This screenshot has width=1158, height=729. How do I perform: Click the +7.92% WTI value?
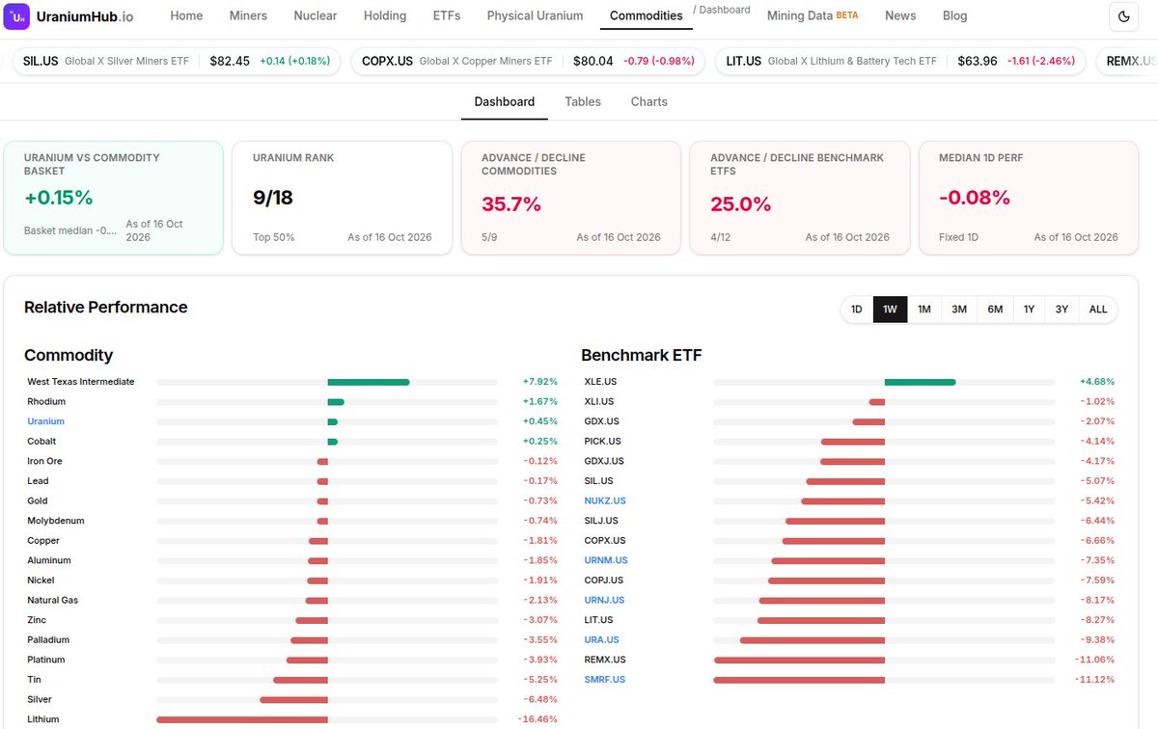pos(540,382)
